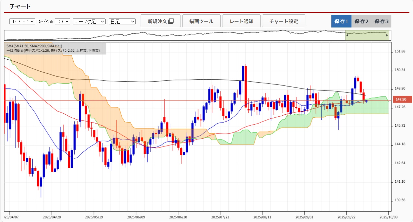This screenshot has height=222, width=413.
Task: Click the new-window icon on 新規注文
Action: [171, 21]
